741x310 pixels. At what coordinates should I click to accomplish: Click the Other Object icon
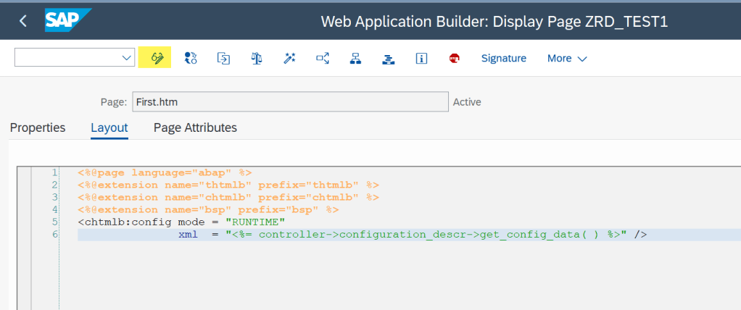pos(223,58)
